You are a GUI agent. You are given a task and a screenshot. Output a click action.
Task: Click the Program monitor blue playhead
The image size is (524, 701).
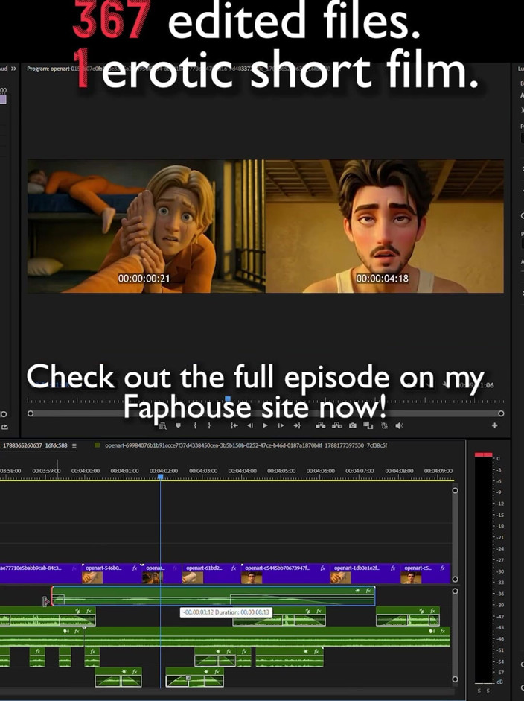pos(228,399)
